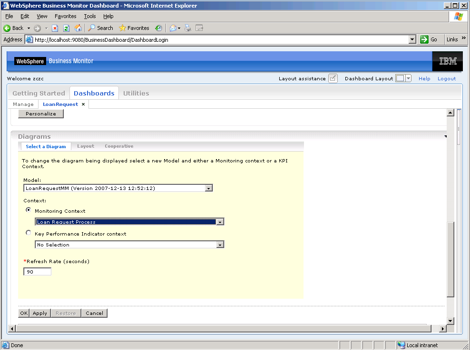Click the Edit/Discuss toolbar icon
The image size is (470, 350).
coord(199,28)
